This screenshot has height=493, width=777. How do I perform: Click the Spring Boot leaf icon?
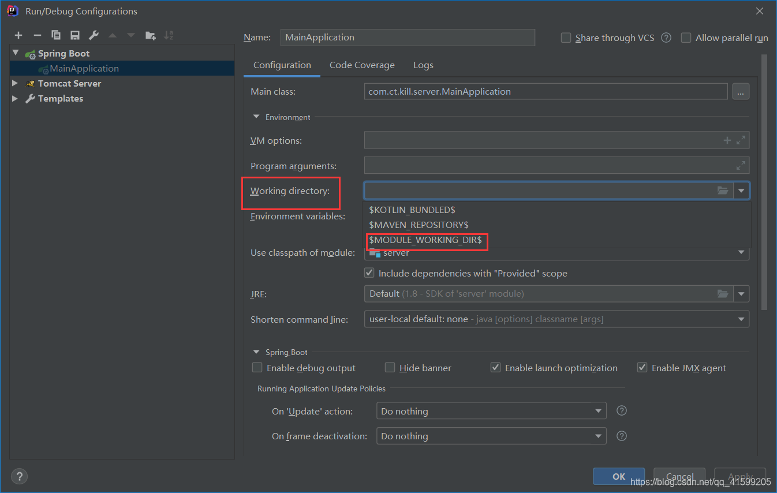(31, 54)
